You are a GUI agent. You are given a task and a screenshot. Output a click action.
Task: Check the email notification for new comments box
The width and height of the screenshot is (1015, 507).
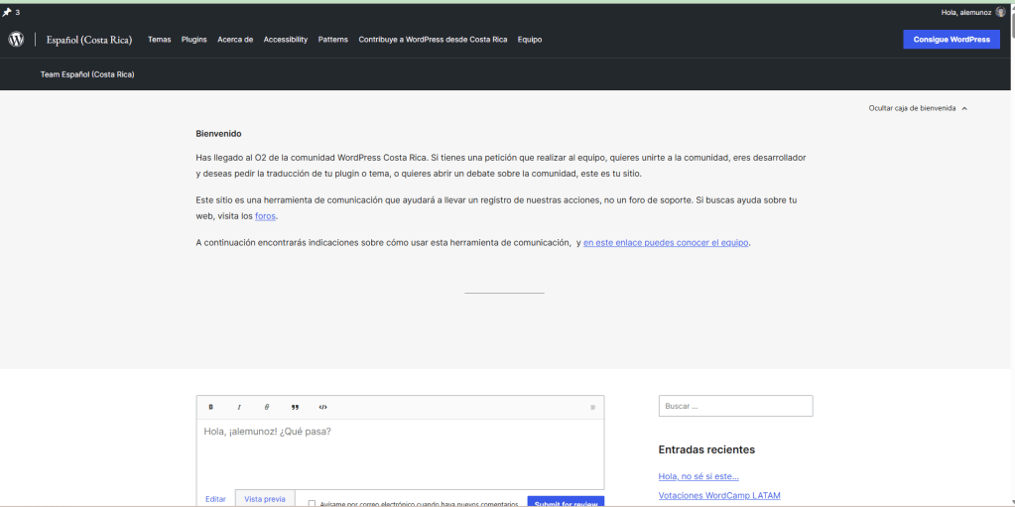pos(312,503)
